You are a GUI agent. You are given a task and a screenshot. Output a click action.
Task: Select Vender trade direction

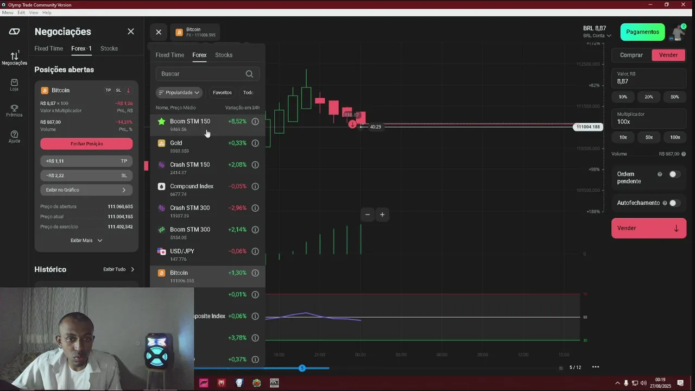click(x=668, y=55)
